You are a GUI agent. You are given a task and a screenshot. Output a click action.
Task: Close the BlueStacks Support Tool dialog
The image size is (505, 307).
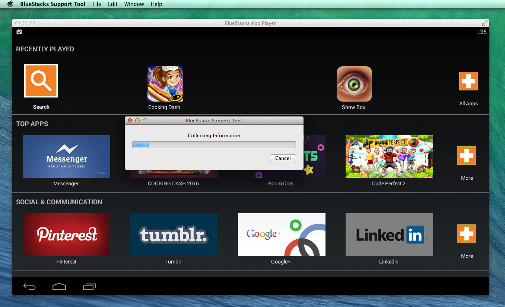pos(130,121)
